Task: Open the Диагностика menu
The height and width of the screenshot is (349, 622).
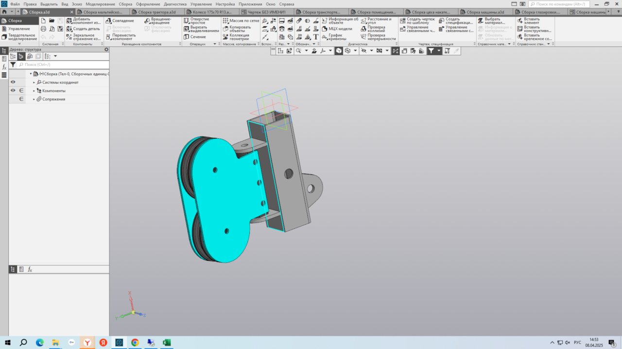Action: (175, 4)
